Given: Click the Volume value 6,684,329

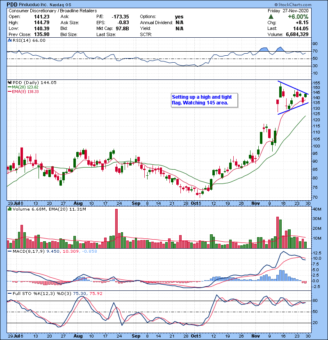Looking at the screenshot, I should pos(297,34).
